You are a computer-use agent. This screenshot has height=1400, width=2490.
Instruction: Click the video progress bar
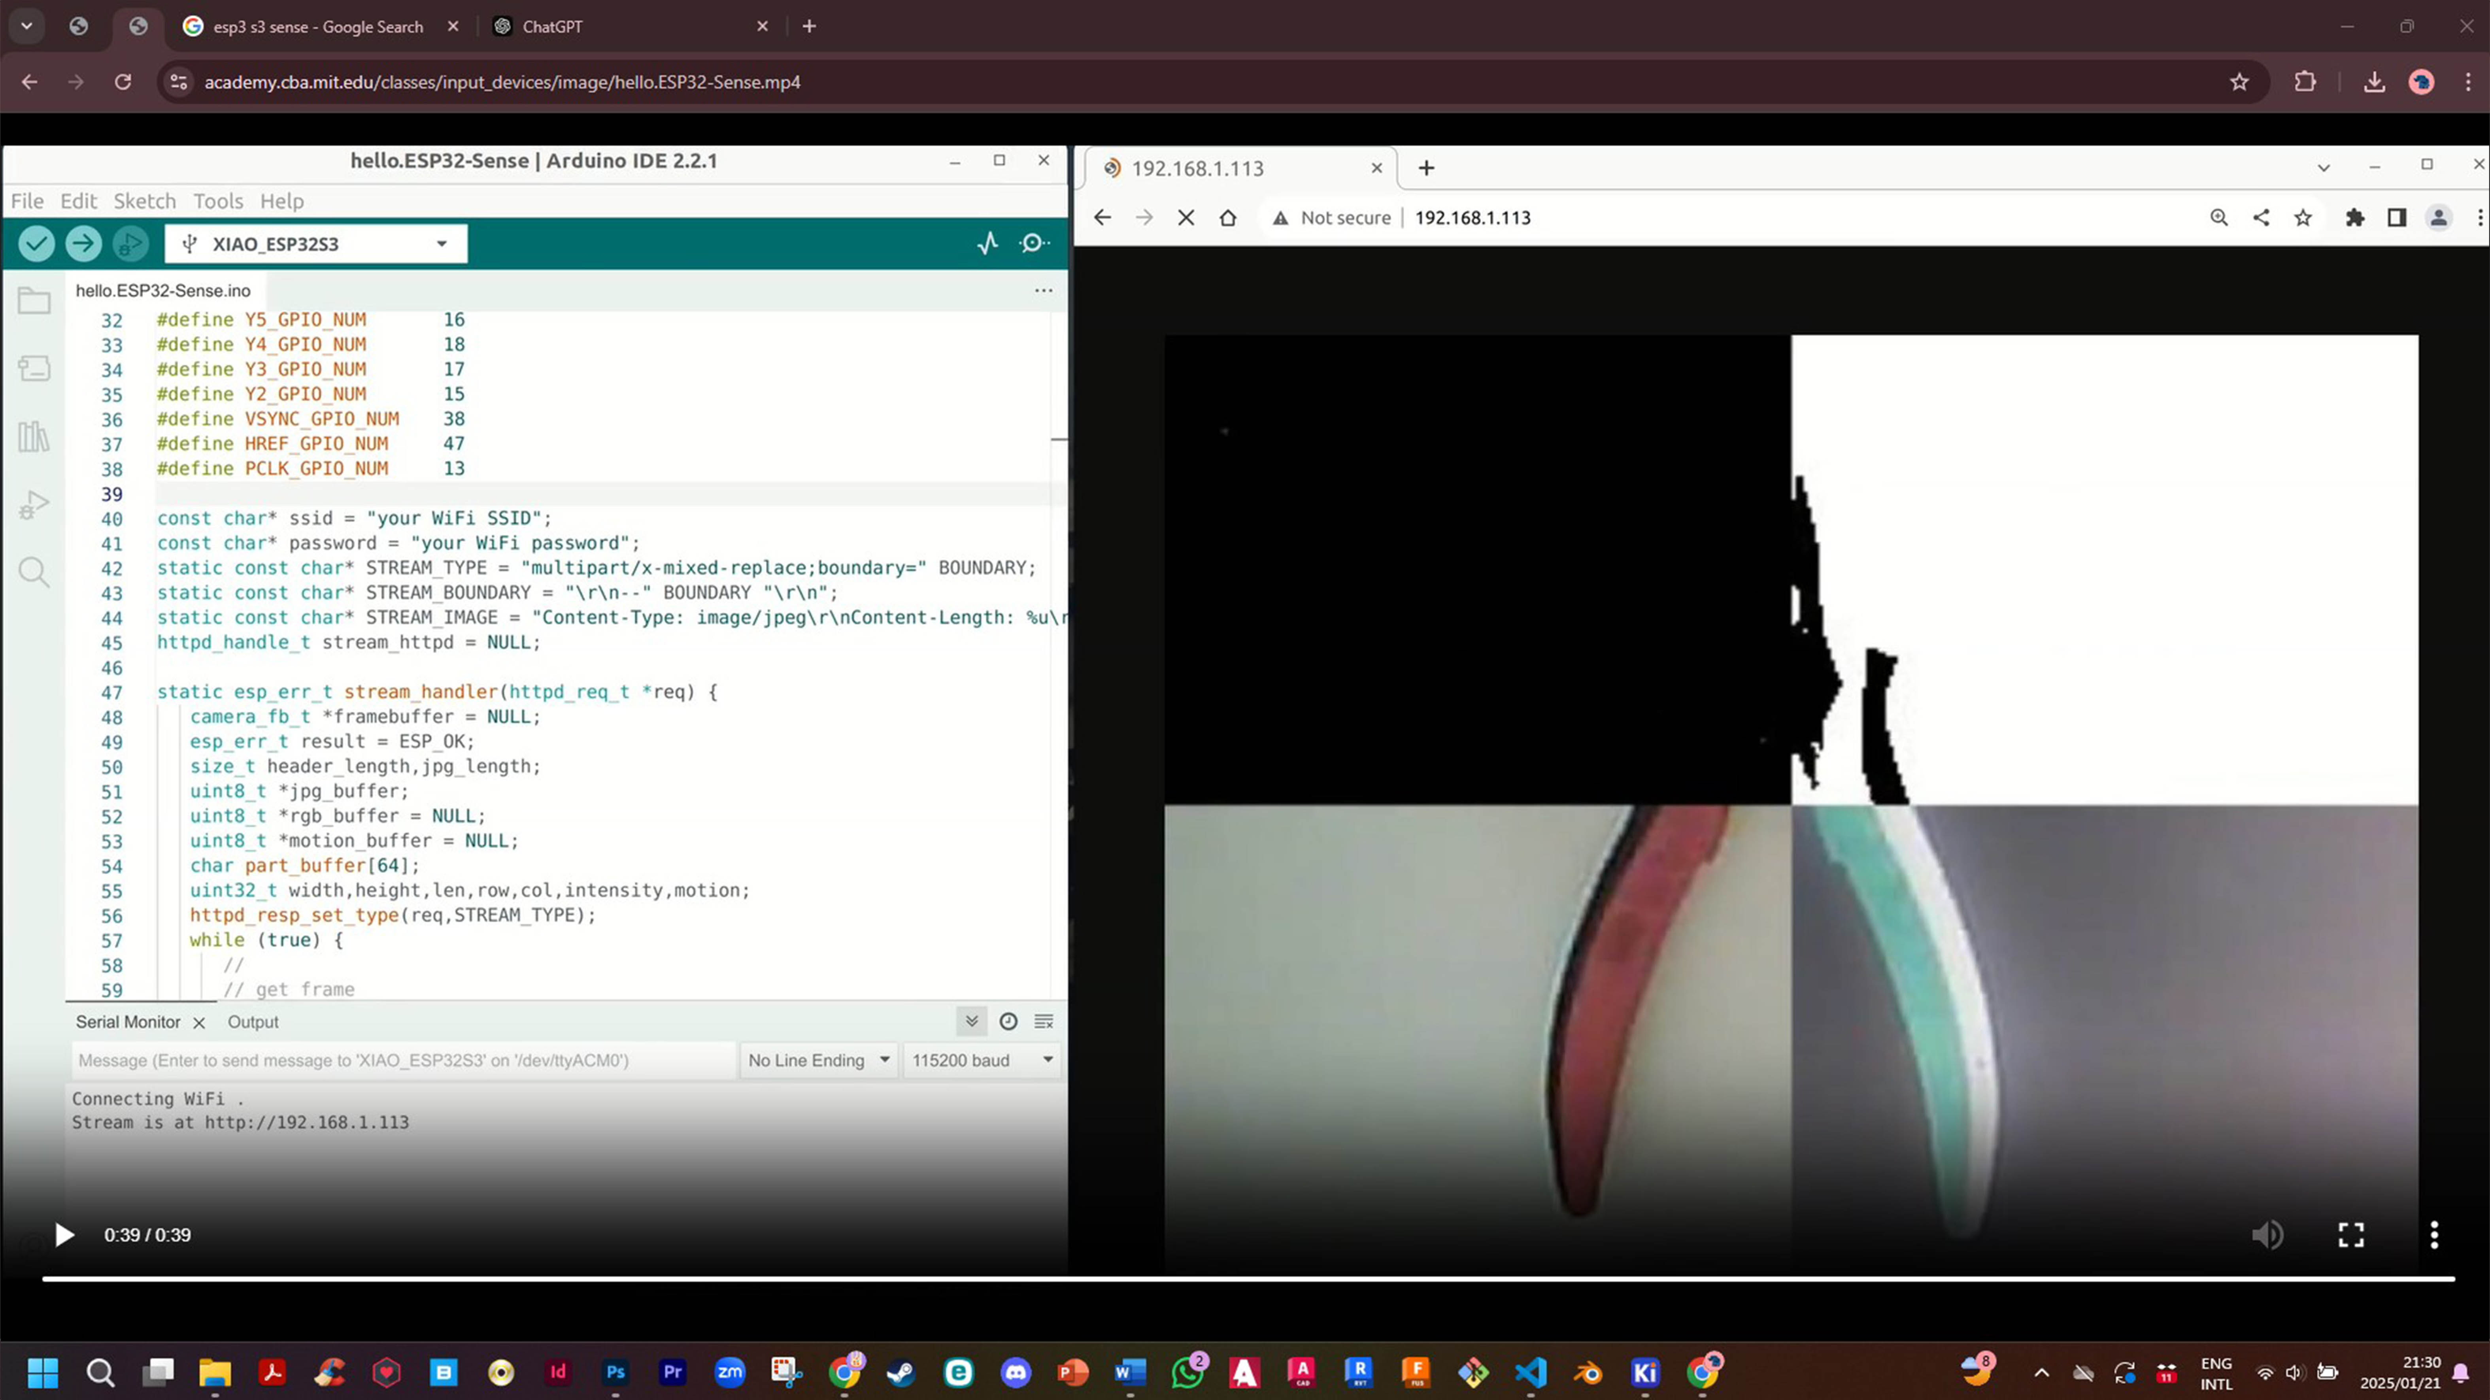point(1248,1278)
